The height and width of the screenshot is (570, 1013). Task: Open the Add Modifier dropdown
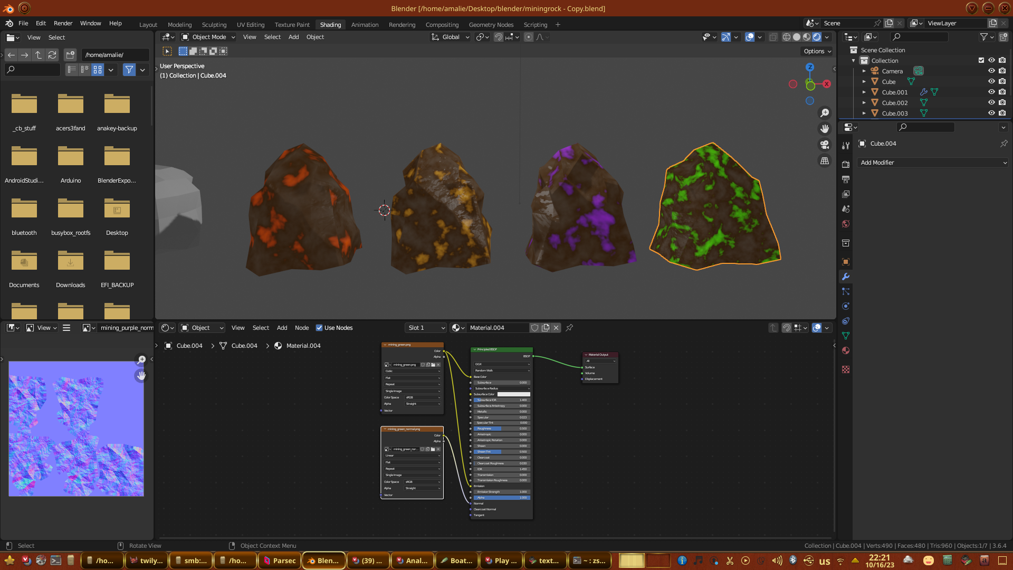[933, 163]
